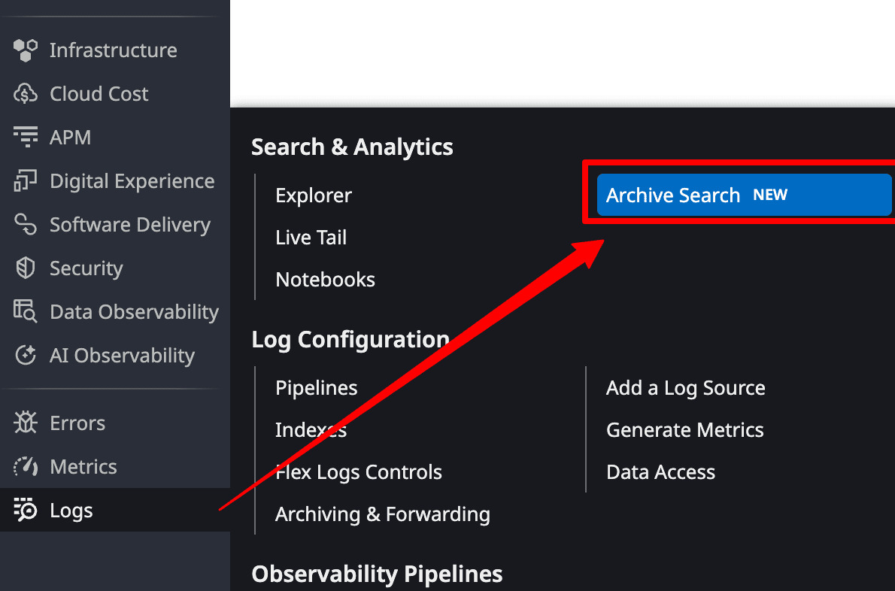Image resolution: width=895 pixels, height=591 pixels.
Task: Select the Errors bug icon
Action: pos(25,423)
